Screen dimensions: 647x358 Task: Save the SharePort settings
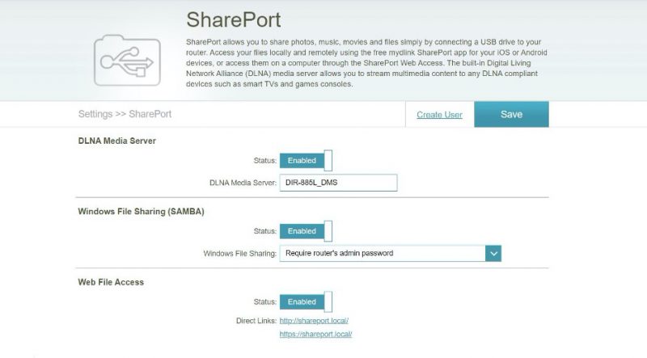511,114
